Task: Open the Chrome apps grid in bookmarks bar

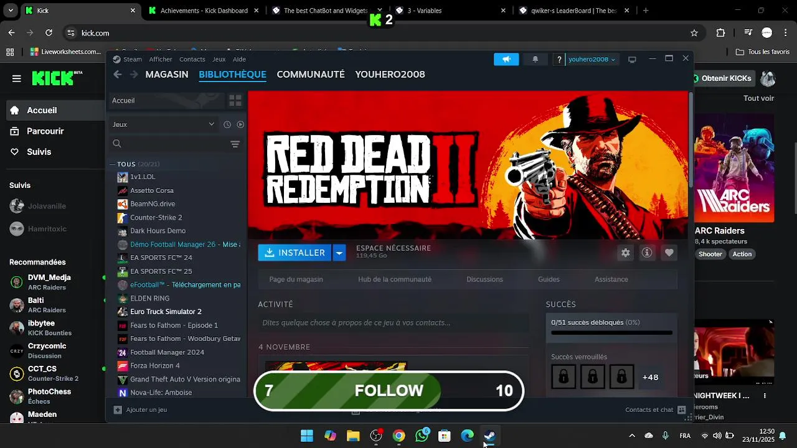Action: [x=10, y=52]
